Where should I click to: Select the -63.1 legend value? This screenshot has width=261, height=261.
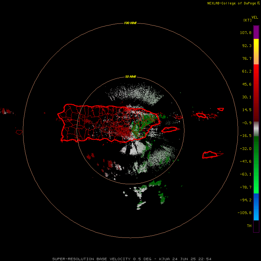(x=246, y=174)
